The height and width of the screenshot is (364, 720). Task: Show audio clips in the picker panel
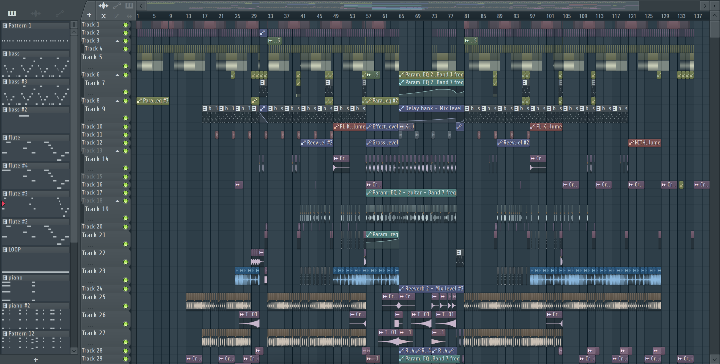tap(35, 13)
